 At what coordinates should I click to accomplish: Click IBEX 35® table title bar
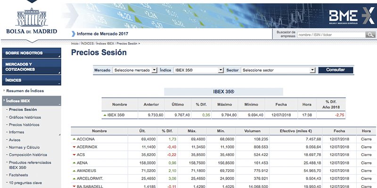pos(223,92)
